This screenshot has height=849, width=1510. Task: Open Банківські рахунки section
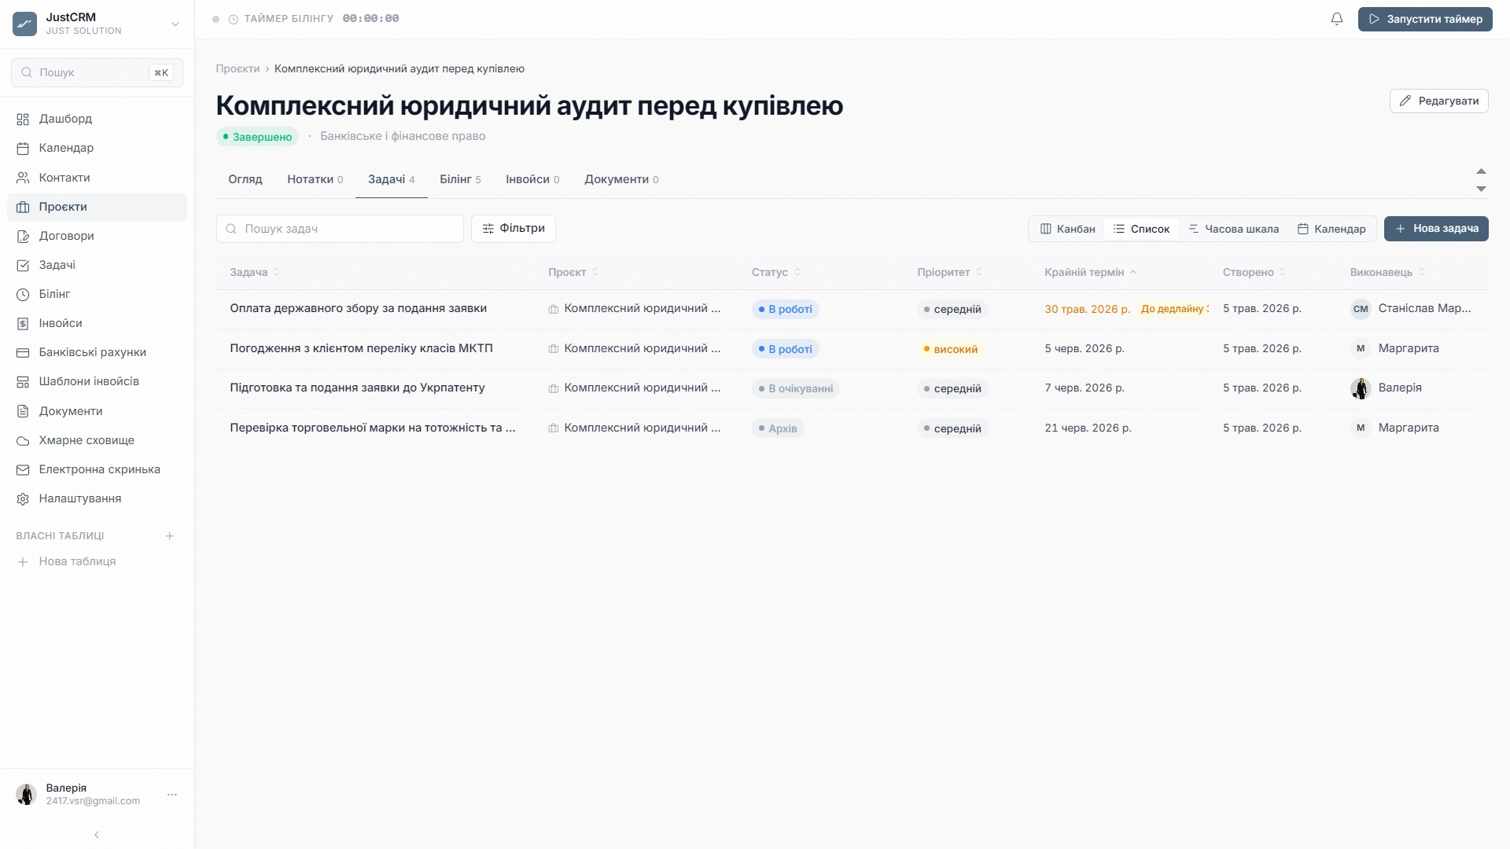(97, 352)
